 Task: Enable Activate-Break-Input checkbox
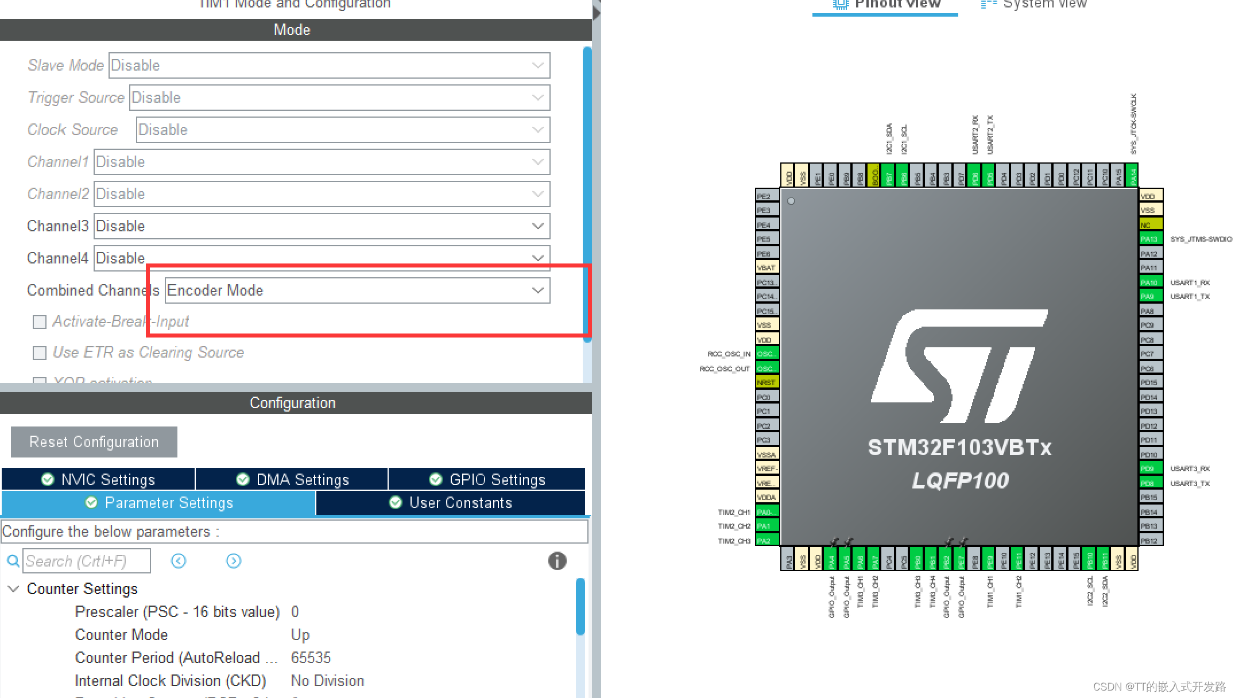tap(40, 322)
